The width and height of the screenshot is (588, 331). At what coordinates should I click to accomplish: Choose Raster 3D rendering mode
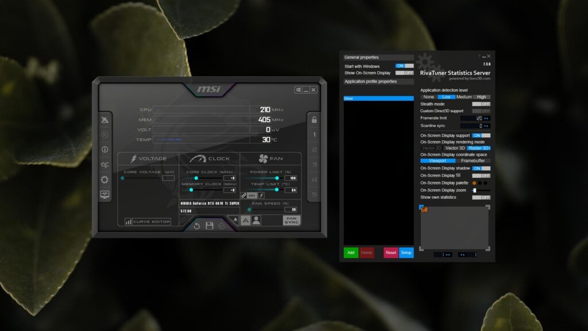[x=479, y=148]
